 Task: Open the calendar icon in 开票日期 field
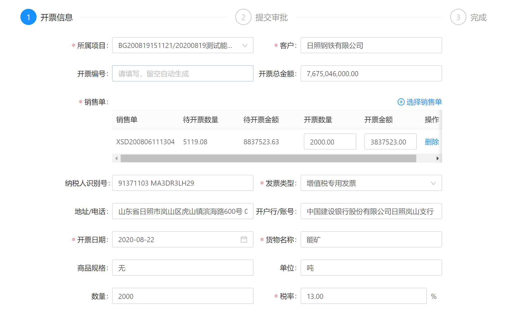(244, 239)
